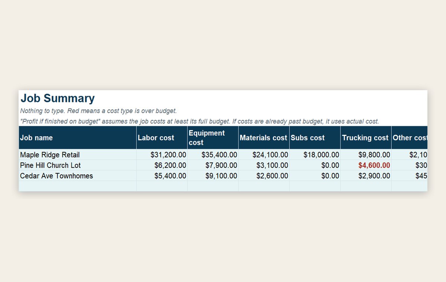Select labor cost $5,400.00
The height and width of the screenshot is (282, 446).
[162, 176]
